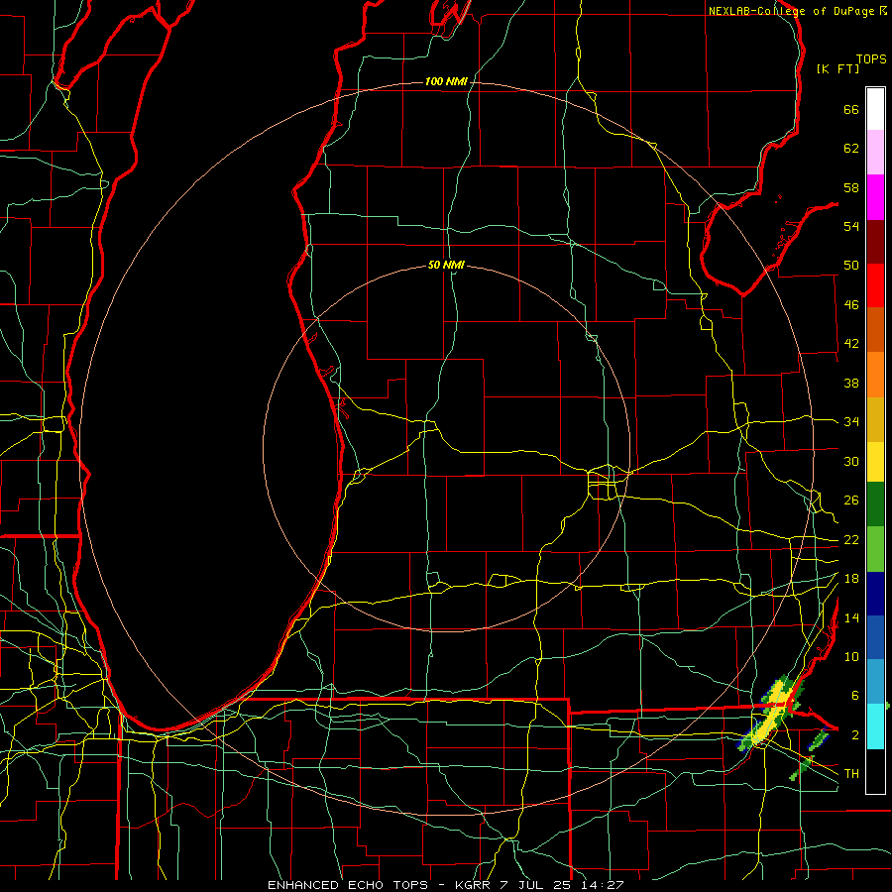Click the 50 NMI range ring label

point(446,265)
